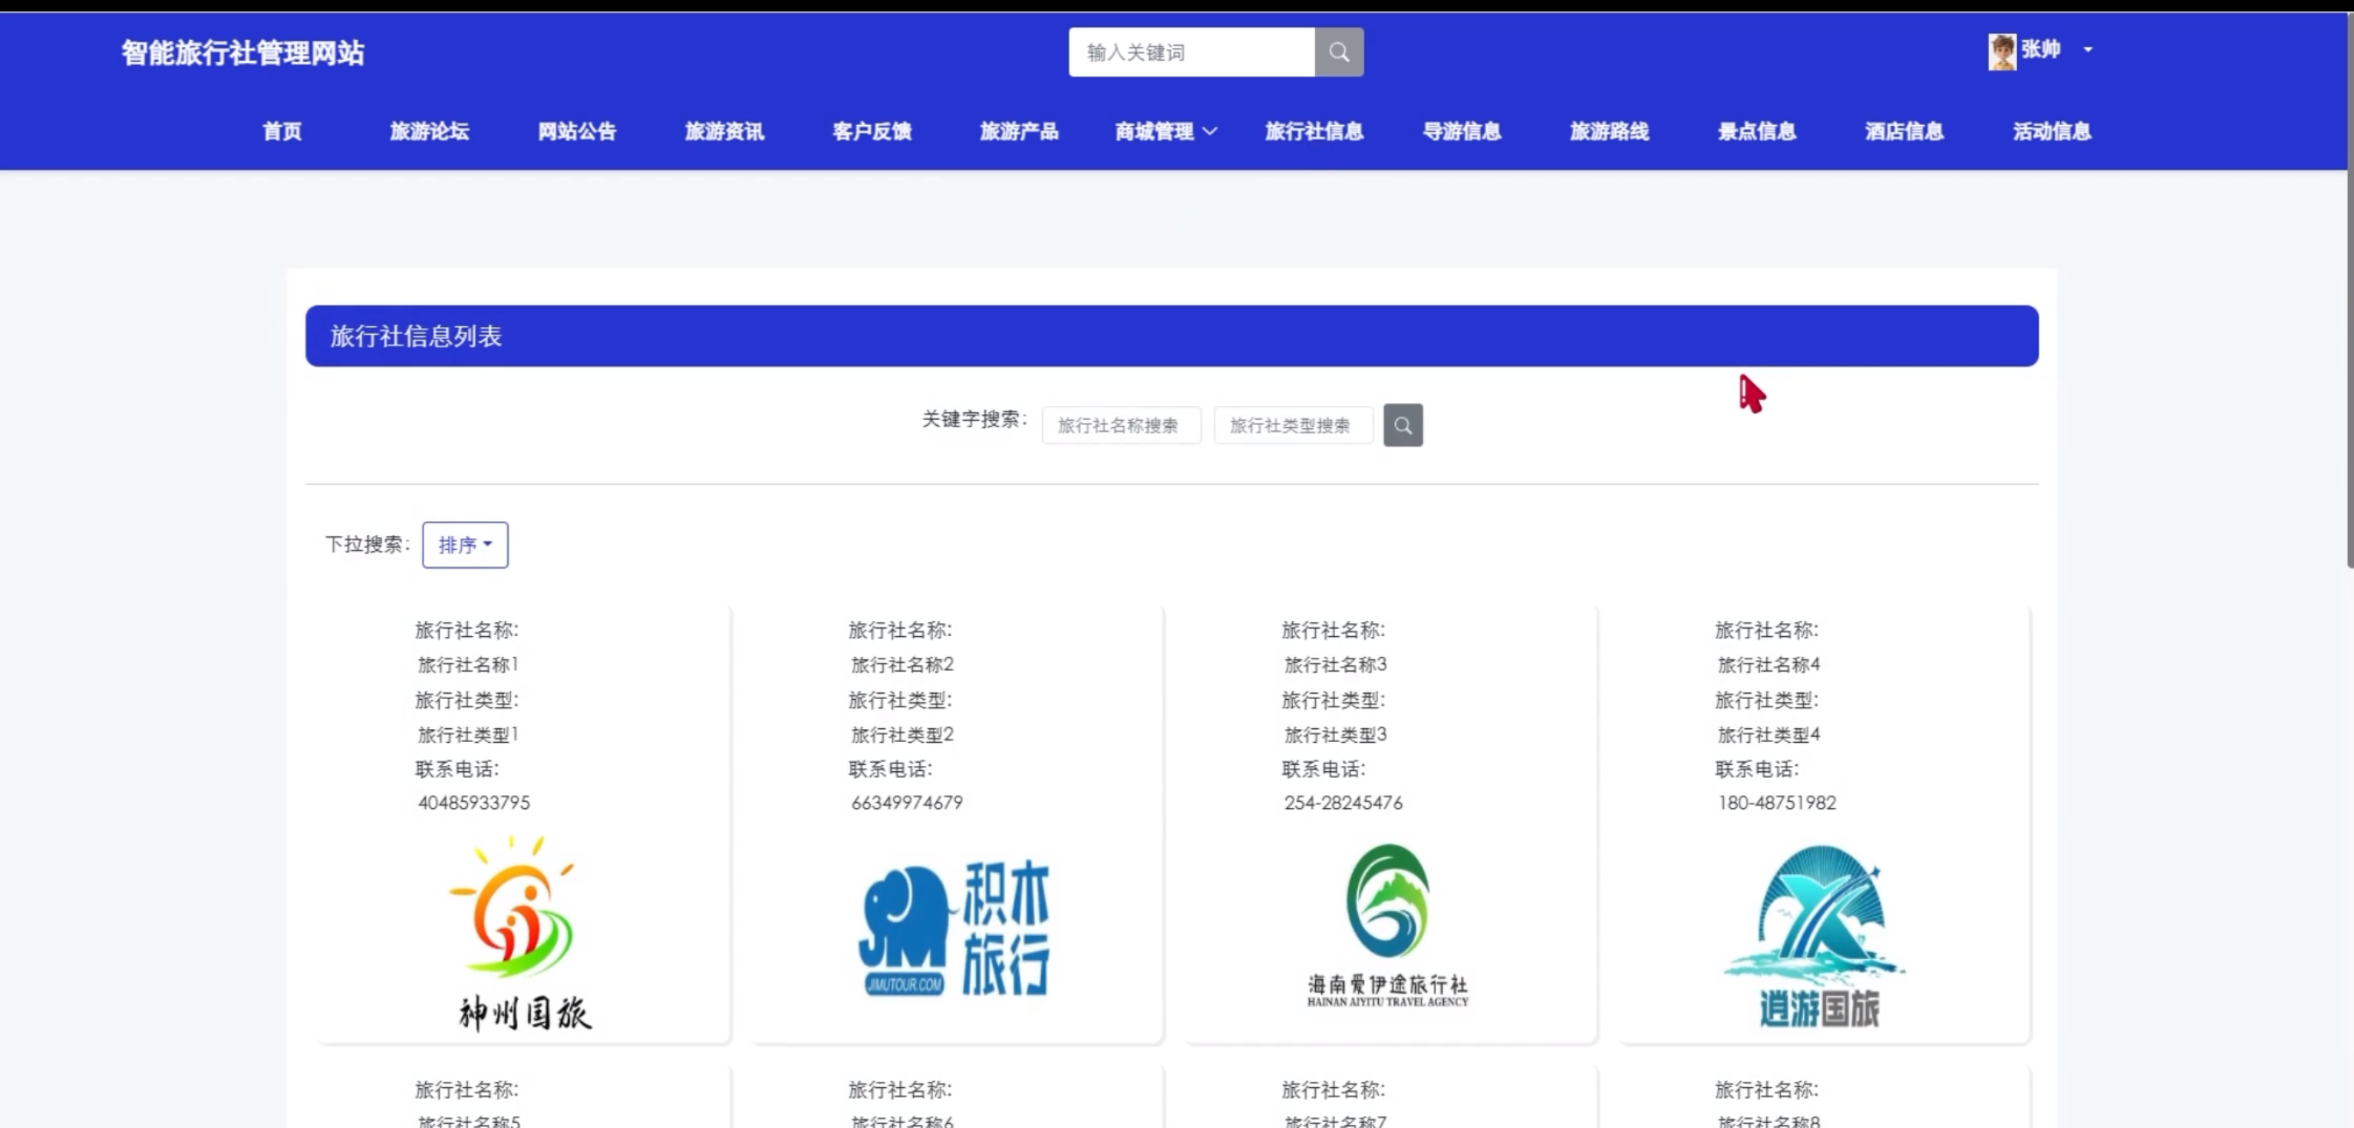Click the page vertical scrollbar
Screen dimensions: 2354x1128
(2348, 292)
